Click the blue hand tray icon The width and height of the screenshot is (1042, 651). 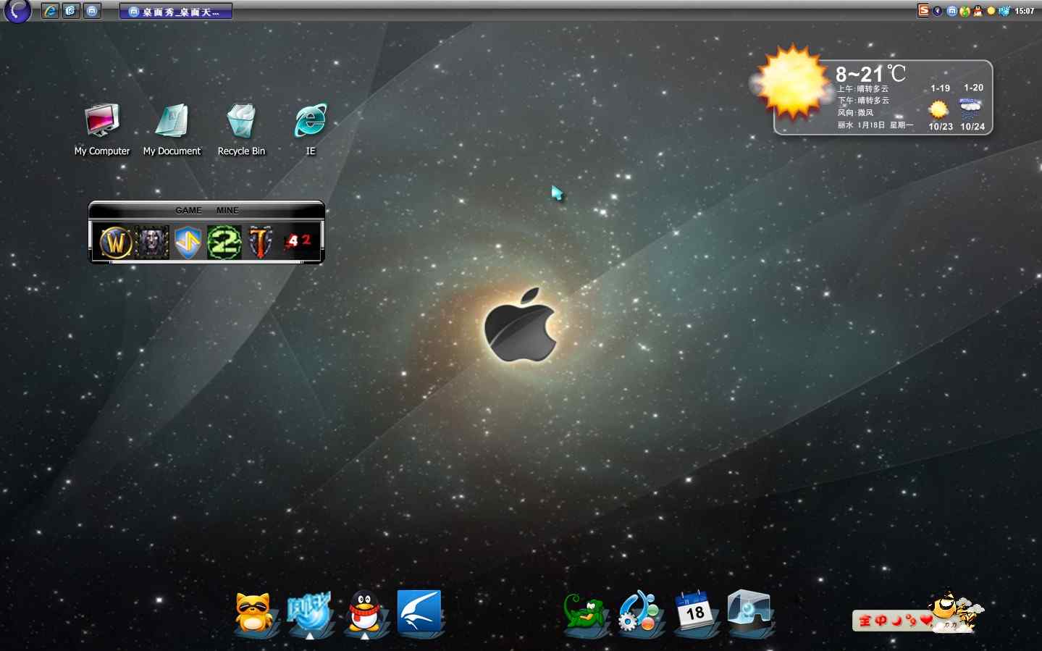(1004, 11)
